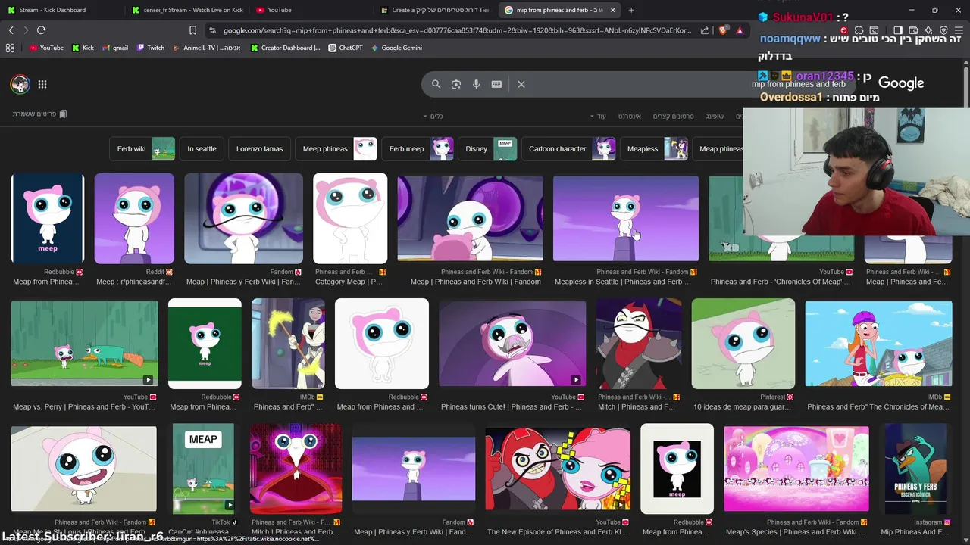Open the 'Meapless in Seattle' image result
The image size is (970, 545).
click(626, 219)
